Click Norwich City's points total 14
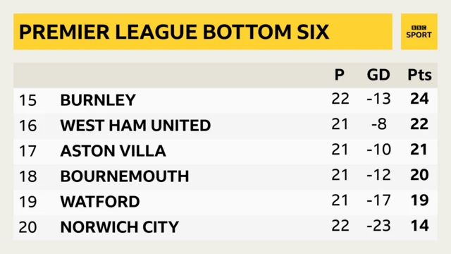This screenshot has height=254, width=451. click(420, 226)
